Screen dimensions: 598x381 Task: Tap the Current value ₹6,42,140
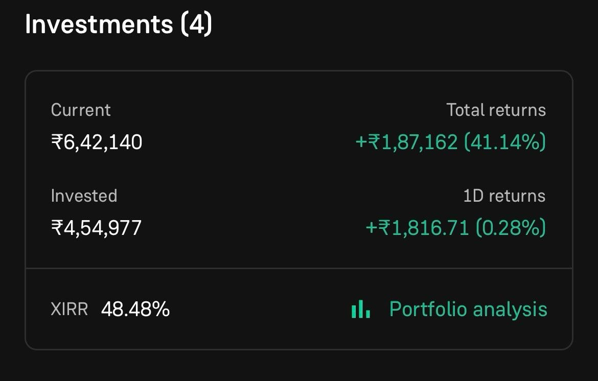(x=97, y=142)
